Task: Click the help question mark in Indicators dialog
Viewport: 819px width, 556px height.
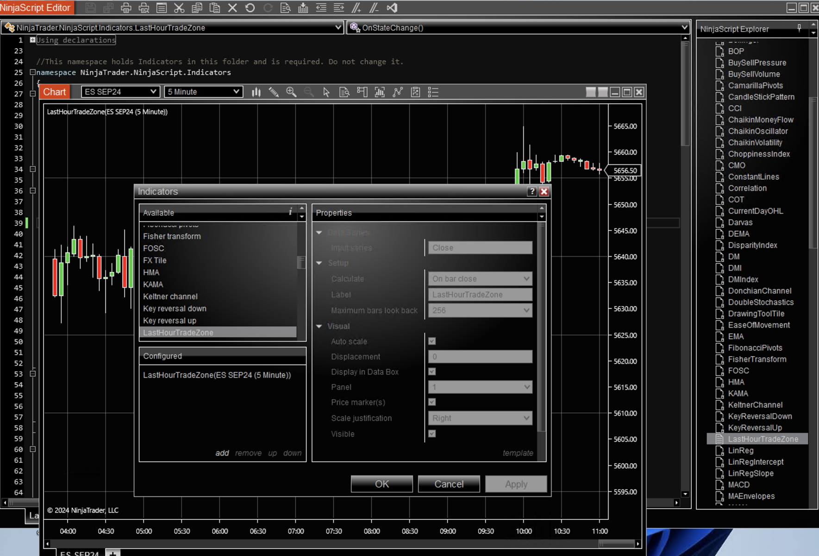Action: coord(532,191)
